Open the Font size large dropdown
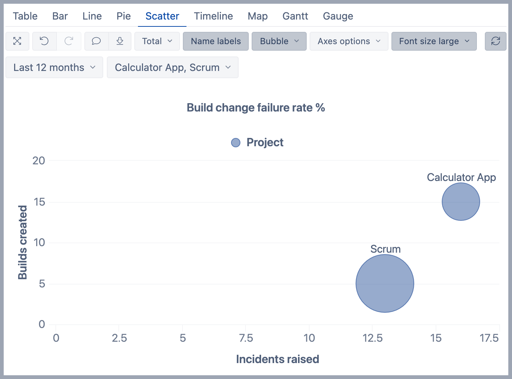The height and width of the screenshot is (379, 512). click(x=434, y=41)
